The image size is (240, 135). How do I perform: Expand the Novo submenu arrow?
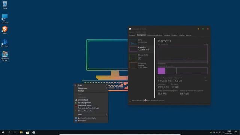[106, 114]
